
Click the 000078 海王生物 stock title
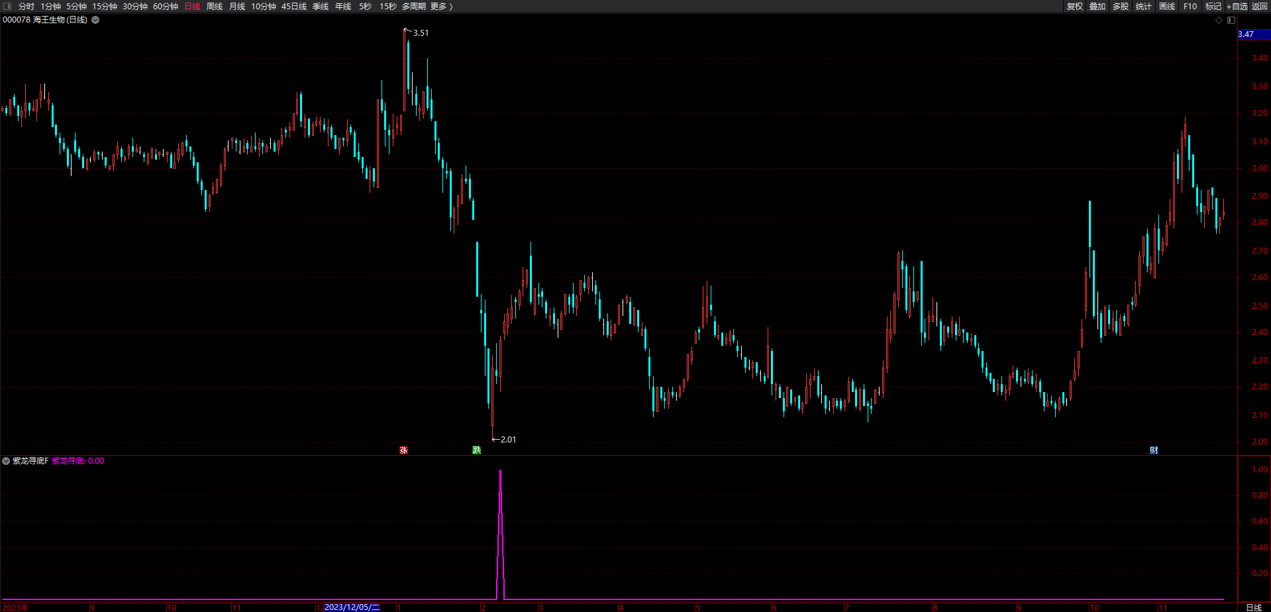(x=45, y=20)
